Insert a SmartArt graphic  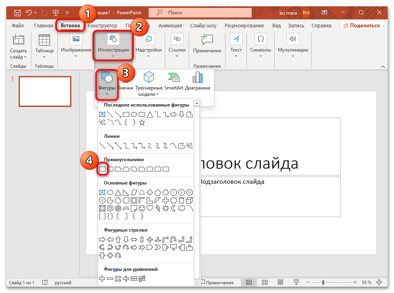(x=174, y=83)
